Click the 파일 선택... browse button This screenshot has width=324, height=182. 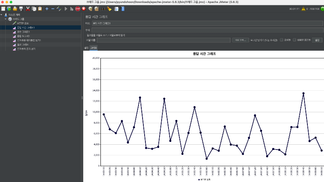[x=240, y=40]
